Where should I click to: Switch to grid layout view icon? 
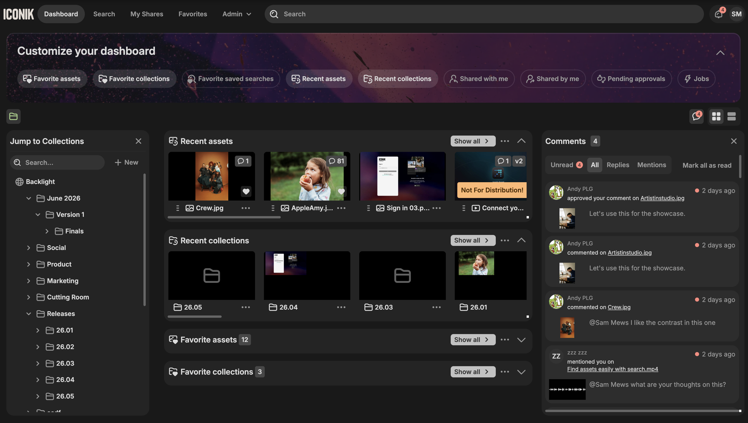pyautogui.click(x=716, y=116)
